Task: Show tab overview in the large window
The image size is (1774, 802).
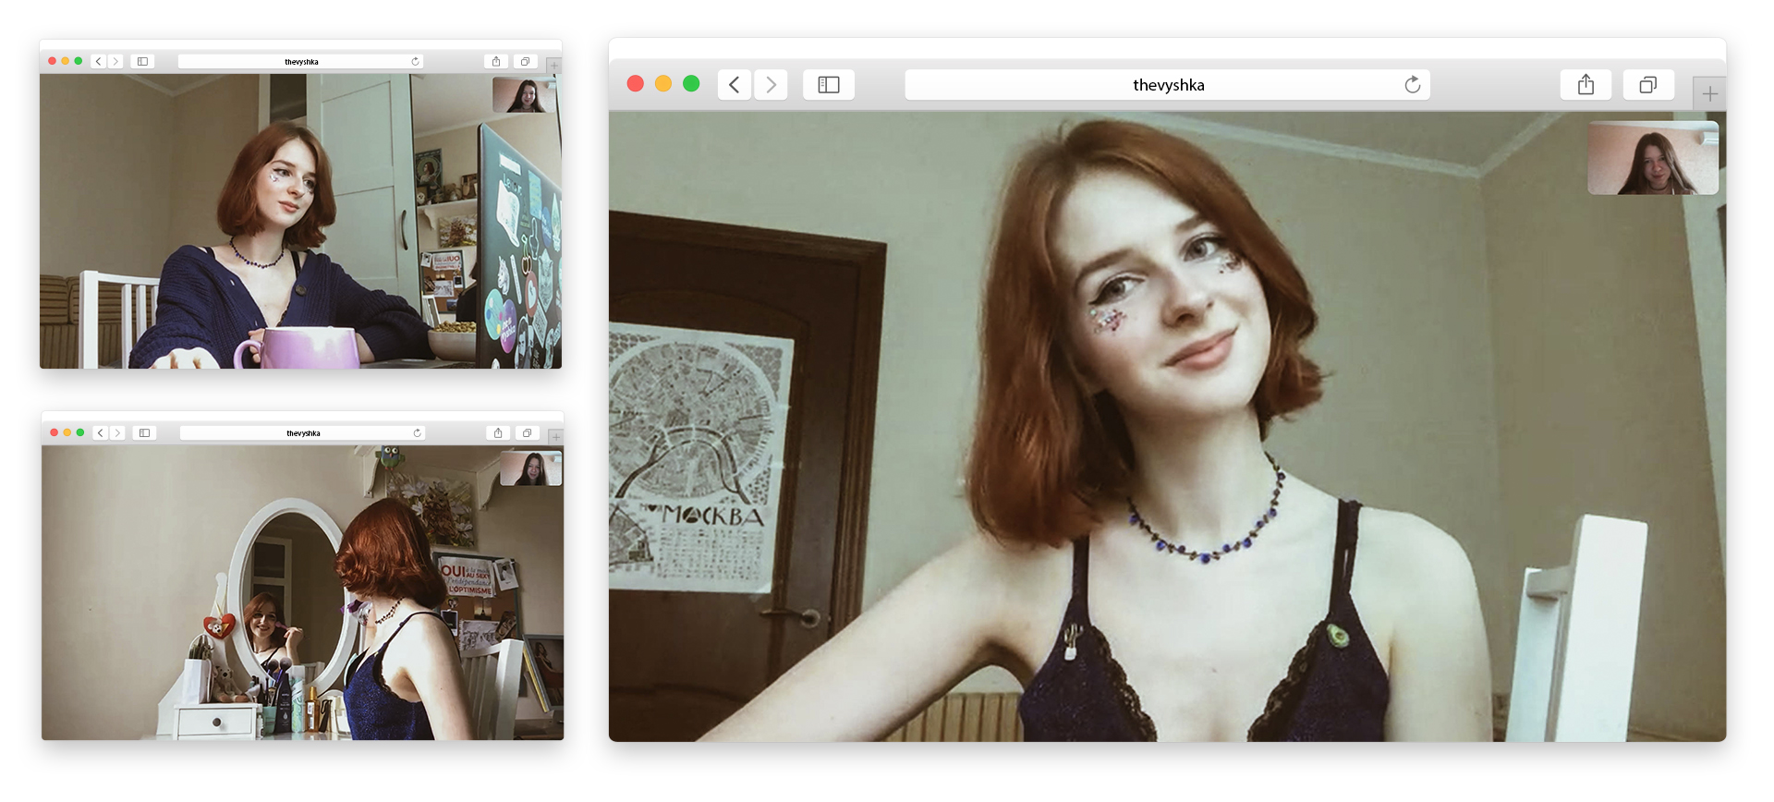Action: (x=1647, y=85)
